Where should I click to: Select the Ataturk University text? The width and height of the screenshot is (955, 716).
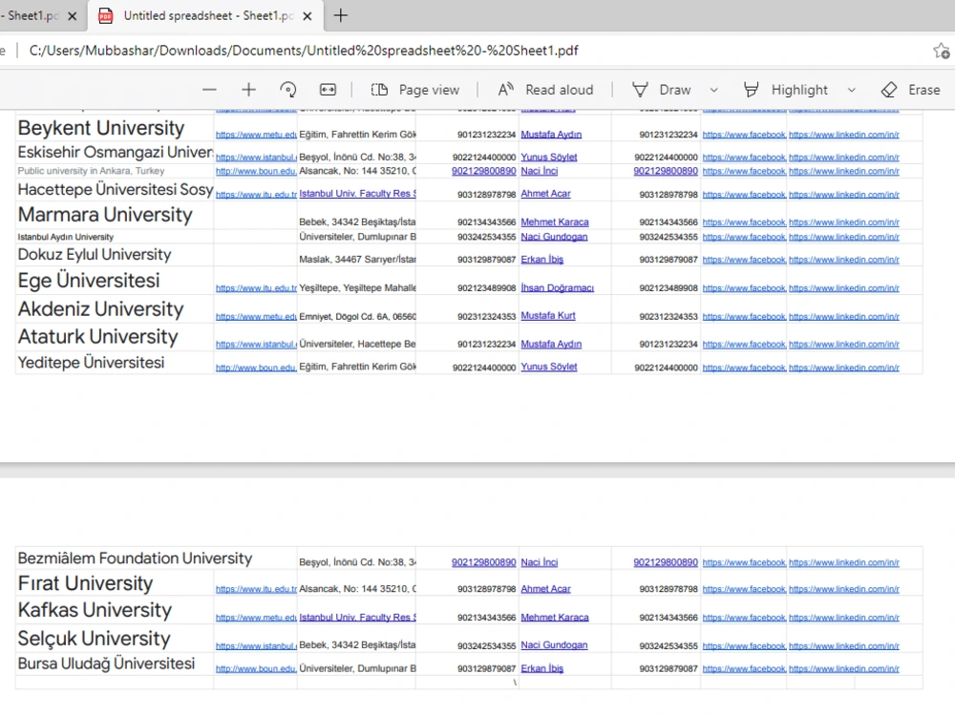98,336
